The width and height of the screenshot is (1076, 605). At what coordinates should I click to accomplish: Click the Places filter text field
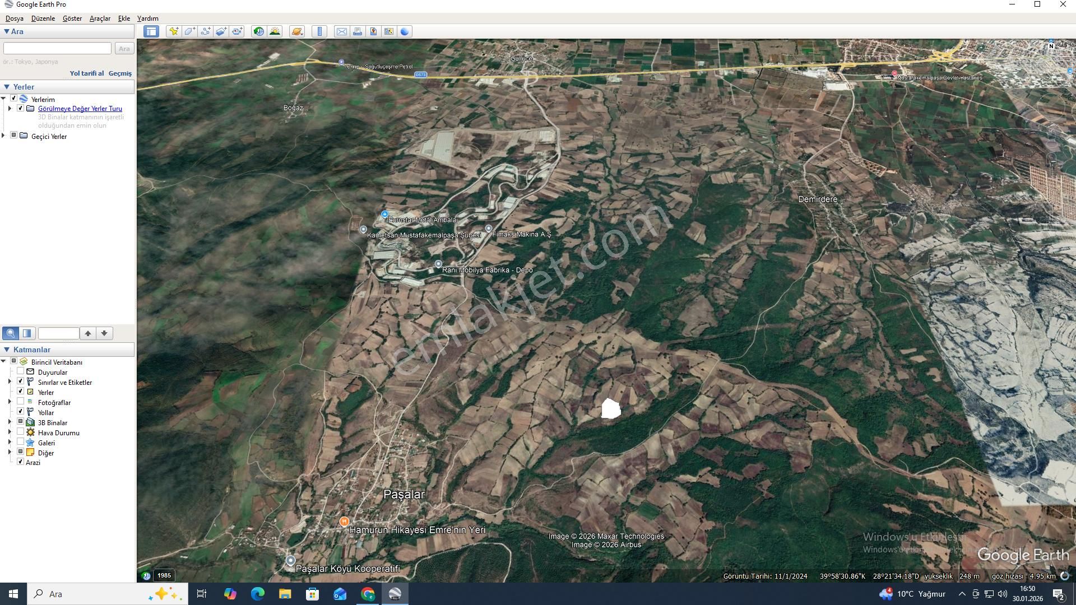[x=58, y=333]
